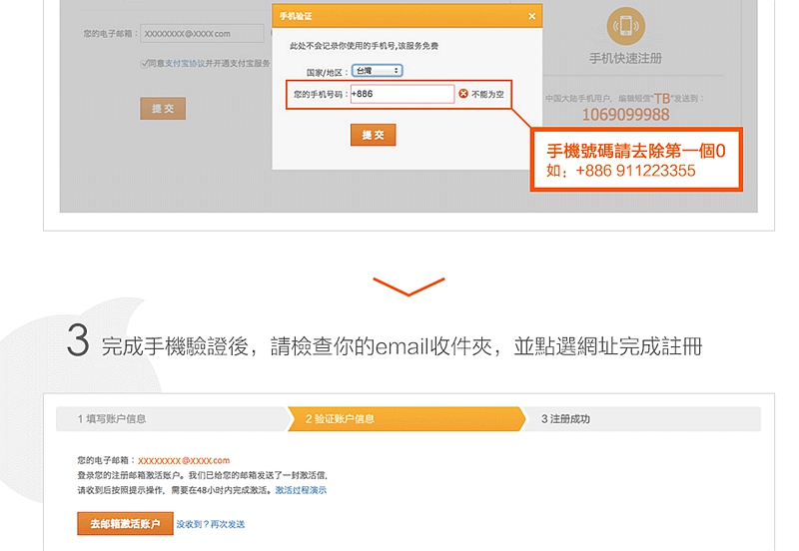Click the 去邮箱激活账户 button
Screen dimensions: 799x551
point(126,523)
